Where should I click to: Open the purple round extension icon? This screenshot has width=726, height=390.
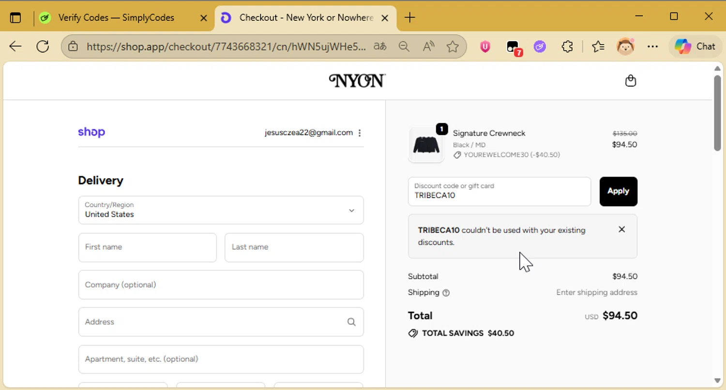[x=540, y=46]
